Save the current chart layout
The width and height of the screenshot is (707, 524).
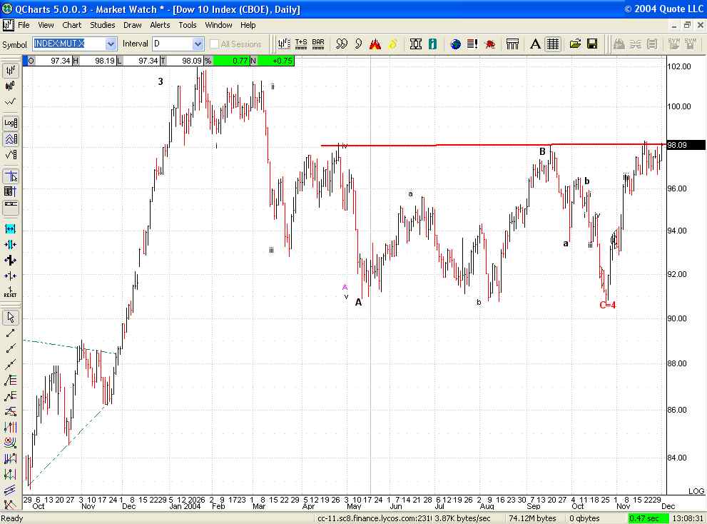click(x=593, y=44)
